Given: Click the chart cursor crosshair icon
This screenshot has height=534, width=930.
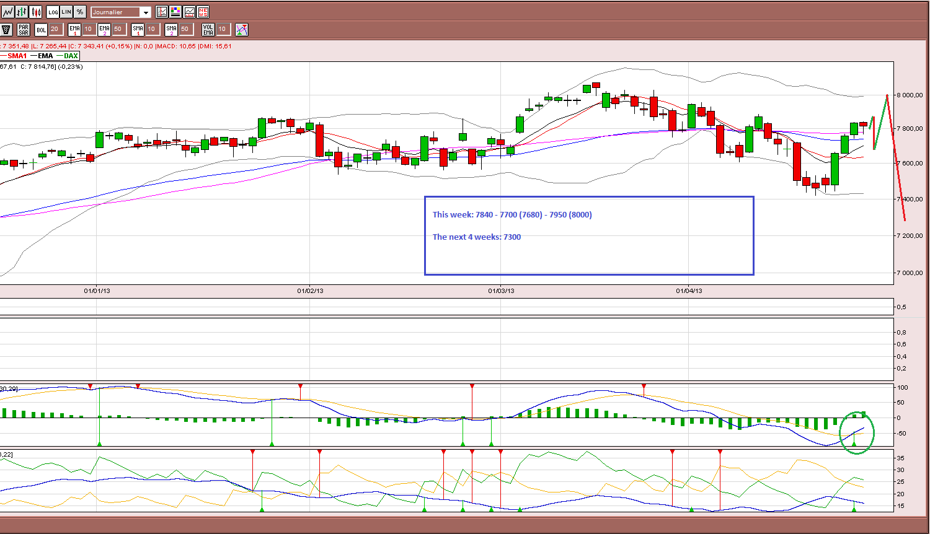Looking at the screenshot, I should point(162,12).
